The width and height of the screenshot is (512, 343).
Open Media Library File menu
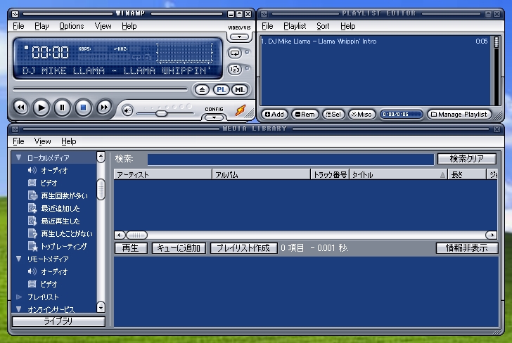[18, 141]
